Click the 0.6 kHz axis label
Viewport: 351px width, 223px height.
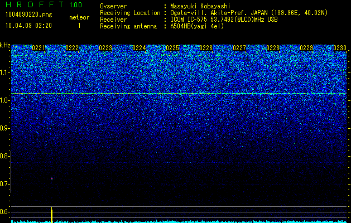click(x=4, y=212)
